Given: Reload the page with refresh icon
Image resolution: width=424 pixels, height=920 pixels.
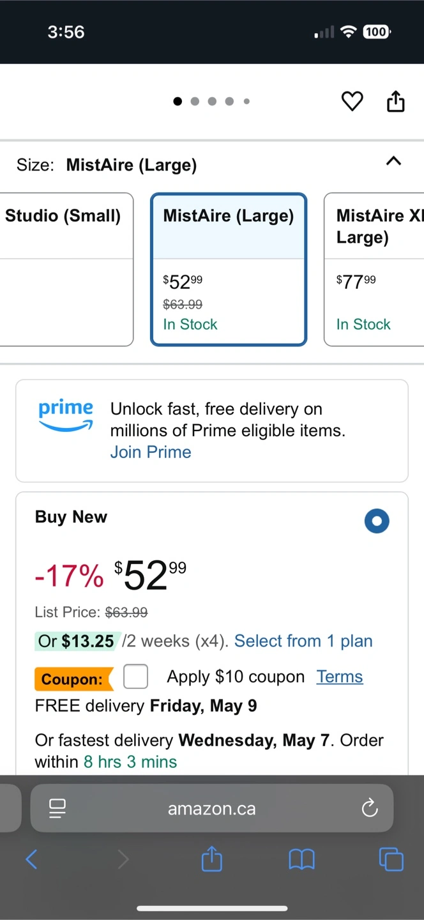Looking at the screenshot, I should [370, 809].
